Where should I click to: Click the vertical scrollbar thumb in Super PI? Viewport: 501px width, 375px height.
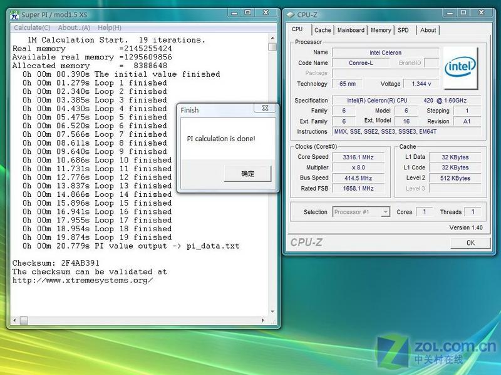click(x=272, y=47)
